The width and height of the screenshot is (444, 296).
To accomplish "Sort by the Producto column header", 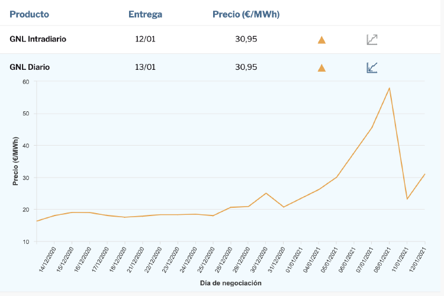I will coord(30,14).
